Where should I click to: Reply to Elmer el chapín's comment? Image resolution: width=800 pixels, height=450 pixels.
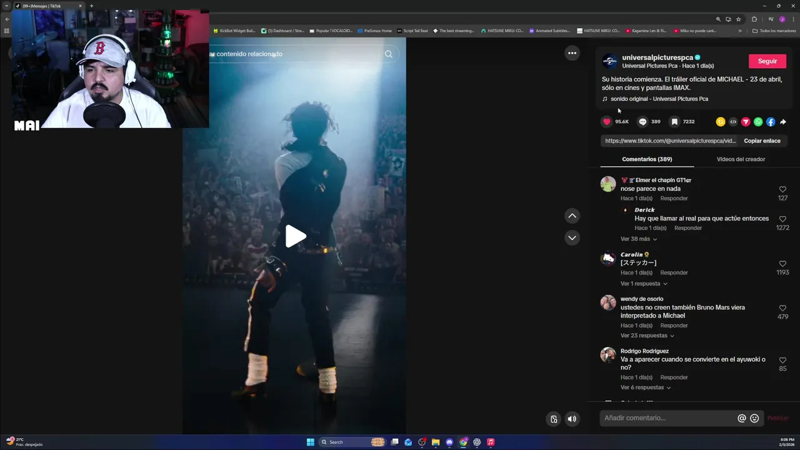click(674, 198)
